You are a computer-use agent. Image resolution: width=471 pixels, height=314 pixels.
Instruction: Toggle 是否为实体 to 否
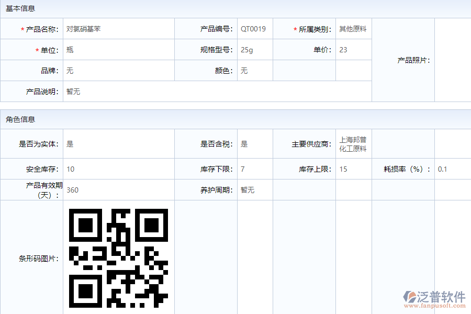click(69, 143)
